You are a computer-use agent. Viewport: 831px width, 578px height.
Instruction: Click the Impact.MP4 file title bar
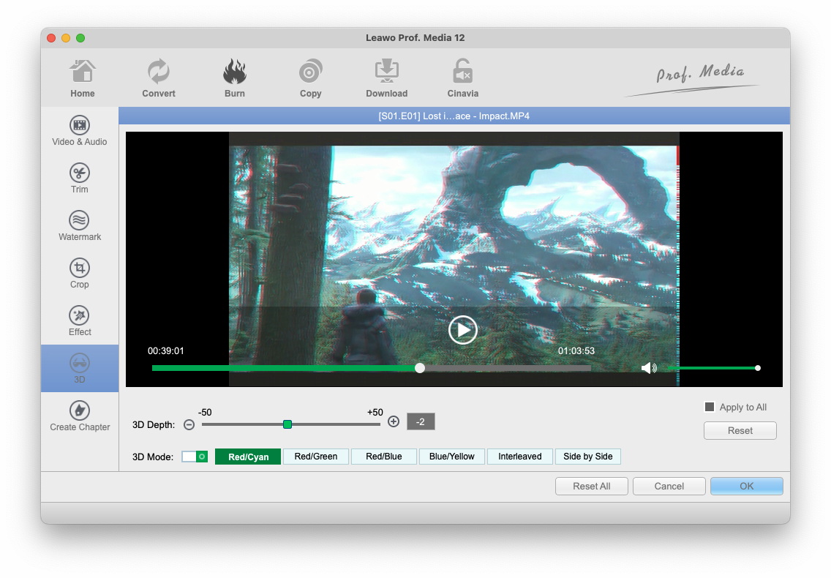pyautogui.click(x=454, y=116)
